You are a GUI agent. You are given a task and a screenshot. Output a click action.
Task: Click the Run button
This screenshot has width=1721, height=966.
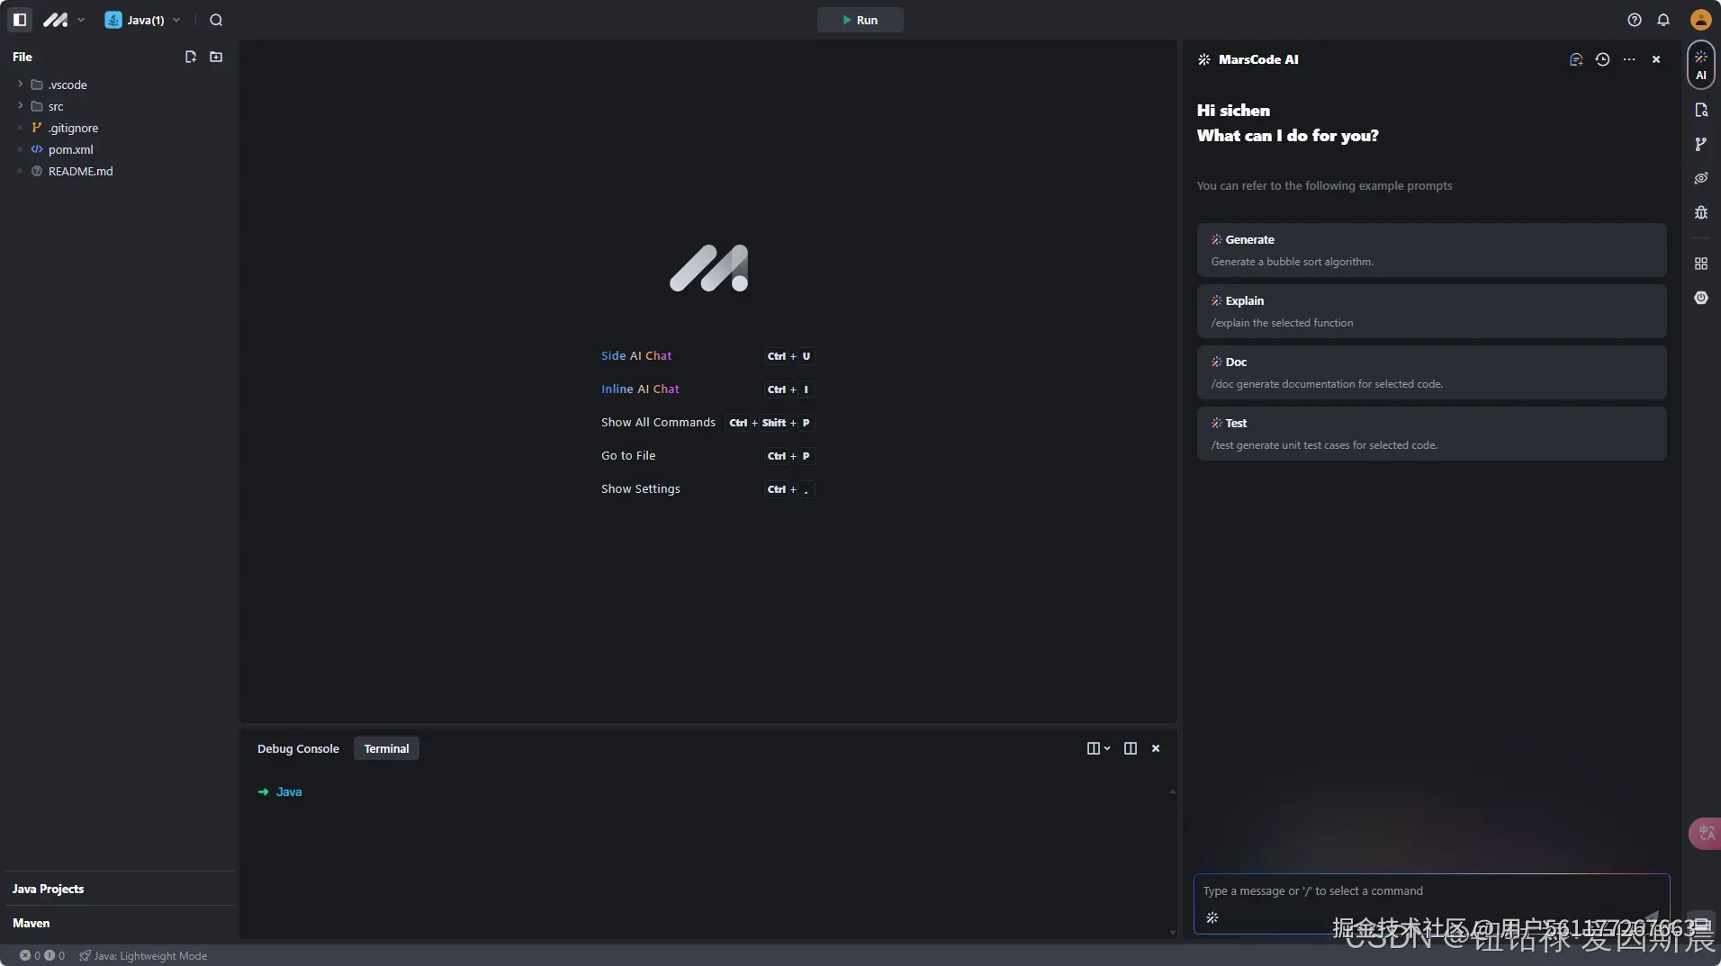[x=860, y=20]
